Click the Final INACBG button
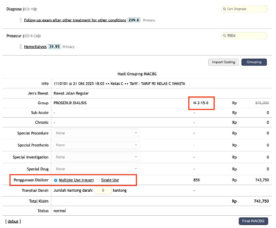 point(253,221)
